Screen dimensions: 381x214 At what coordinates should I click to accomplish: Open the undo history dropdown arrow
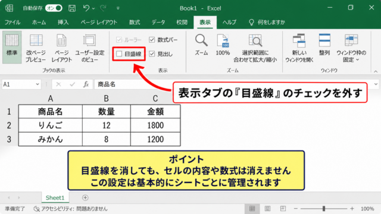pyautogui.click(x=93, y=8)
